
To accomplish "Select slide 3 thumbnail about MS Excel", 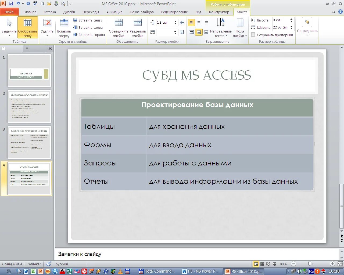I will (x=29, y=142).
